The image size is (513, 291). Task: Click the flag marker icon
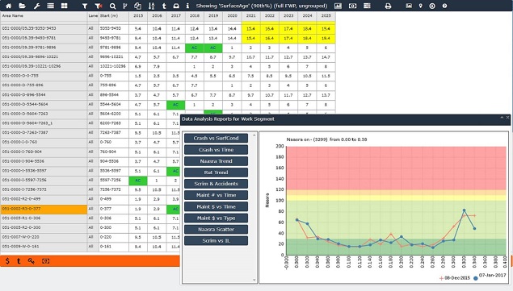[124, 6]
